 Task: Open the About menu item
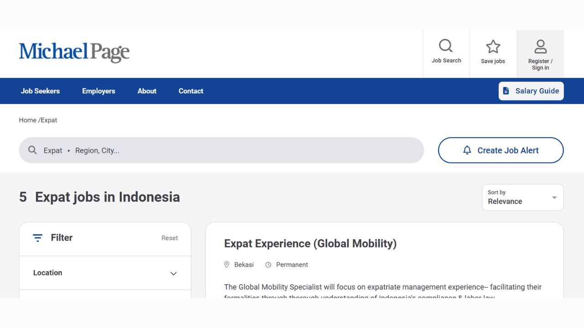[x=146, y=91]
